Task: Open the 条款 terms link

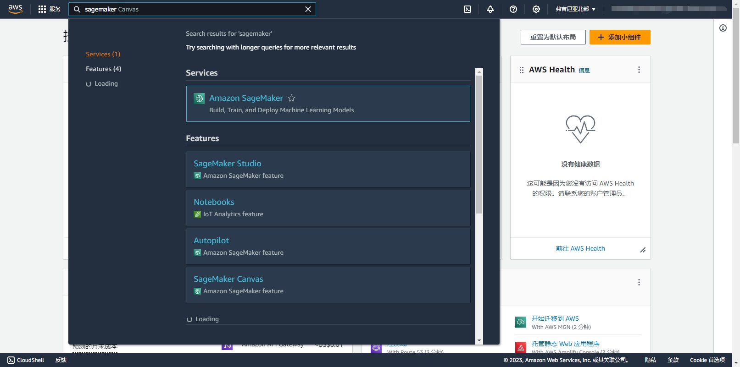Action: 673,360
